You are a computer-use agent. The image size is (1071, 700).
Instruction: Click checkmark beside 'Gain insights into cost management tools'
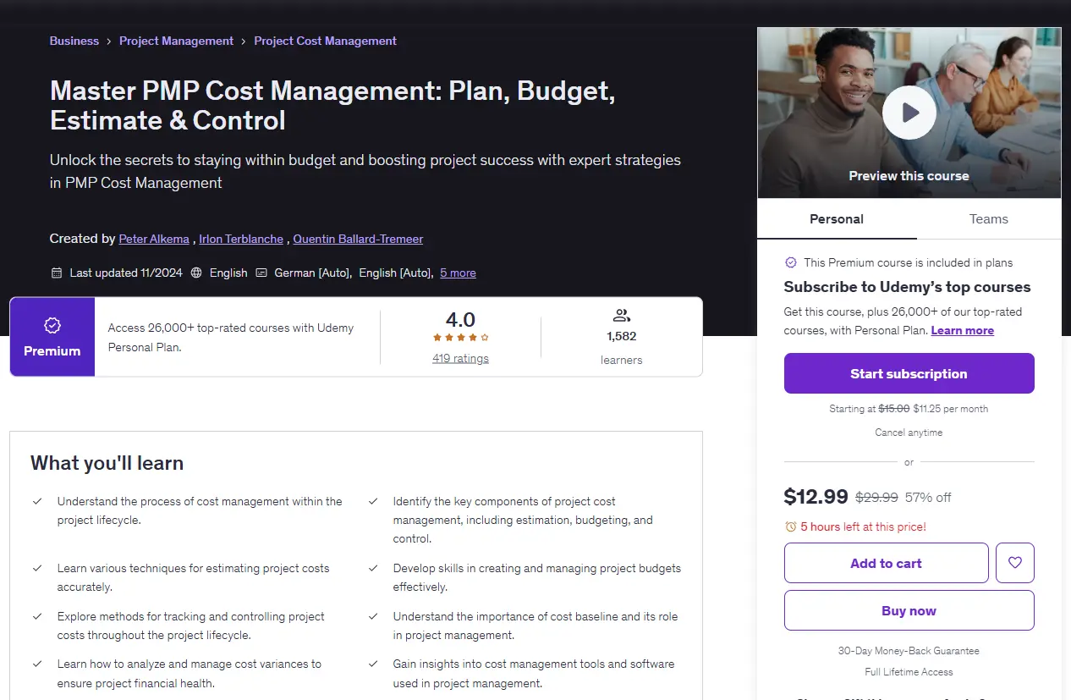coord(373,664)
